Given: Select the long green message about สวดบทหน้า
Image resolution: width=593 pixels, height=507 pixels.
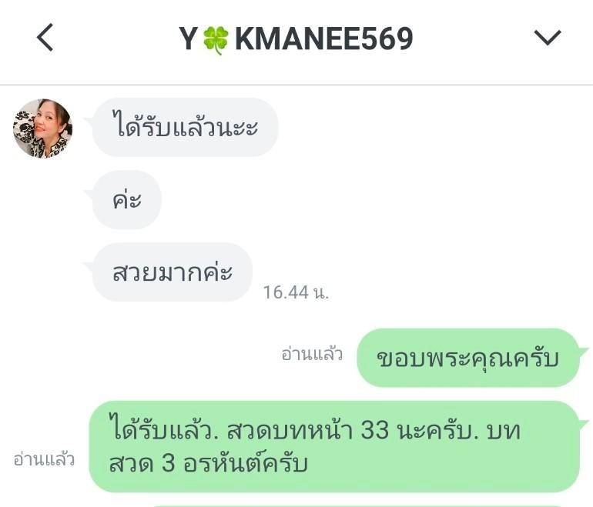Looking at the screenshot, I should pos(334,447).
